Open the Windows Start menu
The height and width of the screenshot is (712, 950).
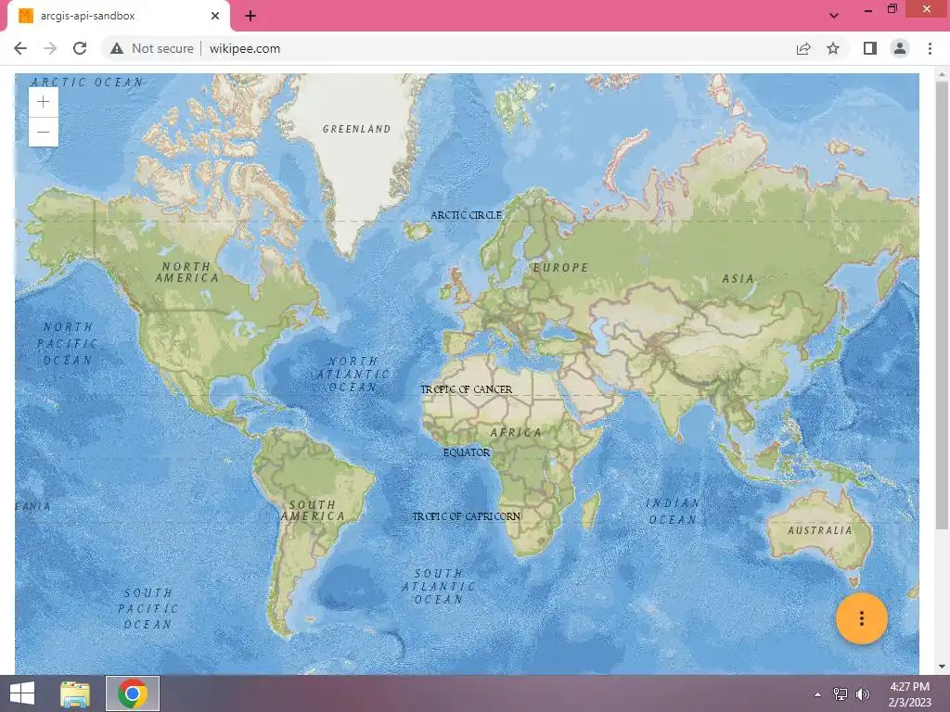coord(22,693)
